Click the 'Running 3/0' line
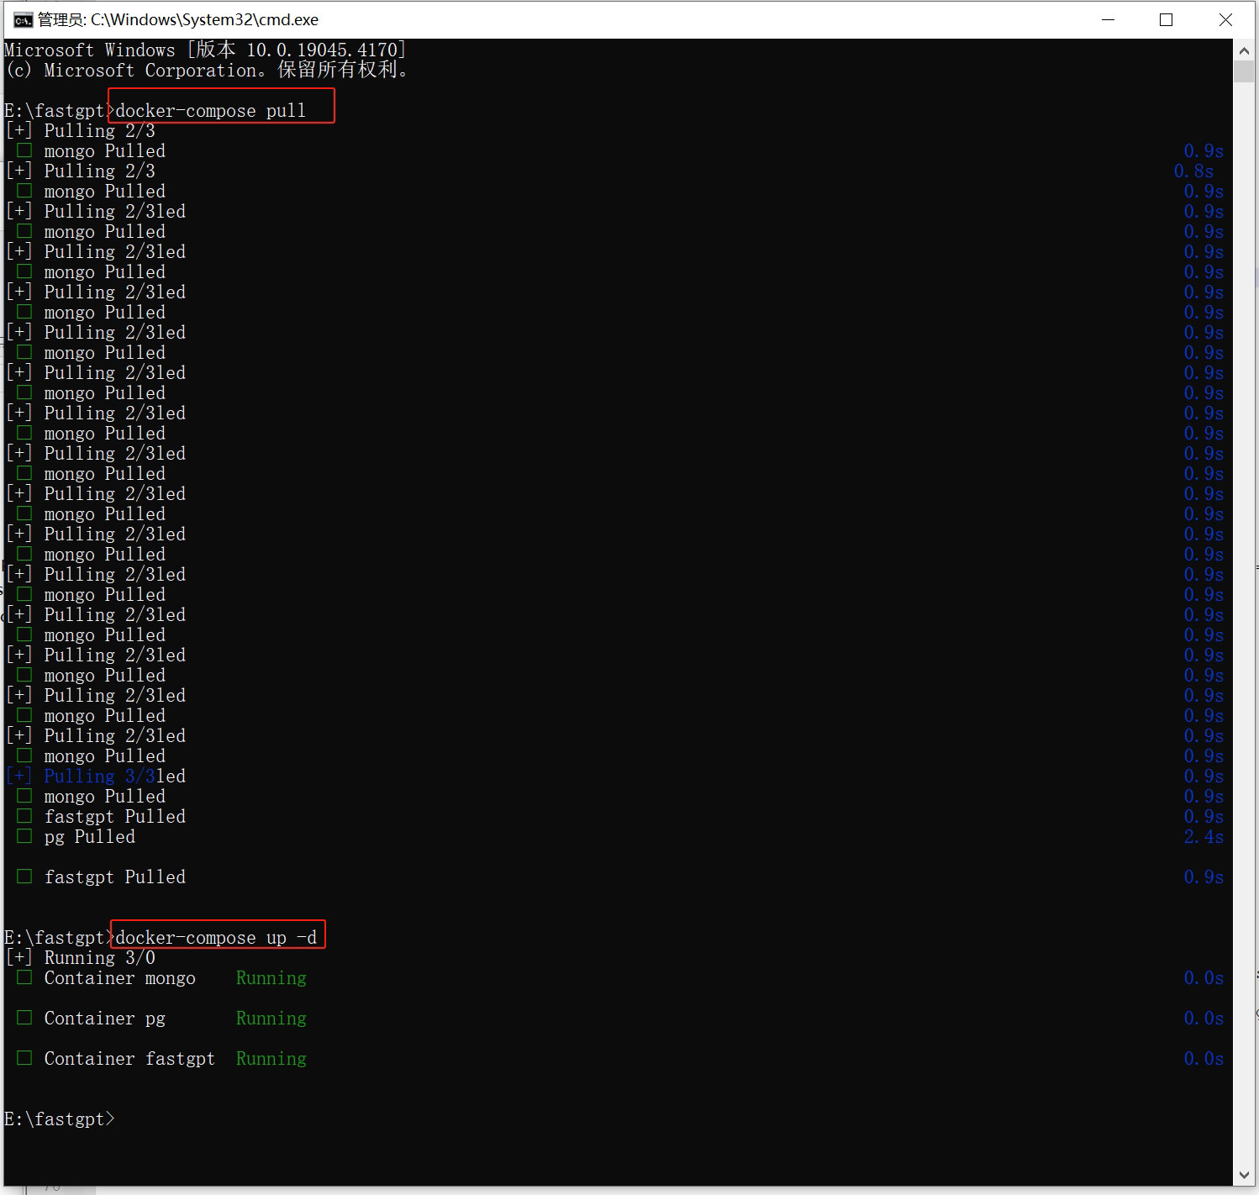The image size is (1259, 1195). [99, 958]
